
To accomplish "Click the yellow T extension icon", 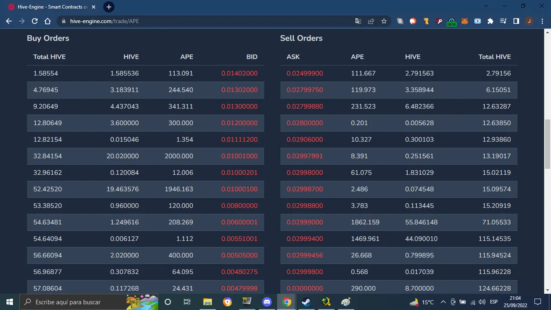I will (x=426, y=21).
